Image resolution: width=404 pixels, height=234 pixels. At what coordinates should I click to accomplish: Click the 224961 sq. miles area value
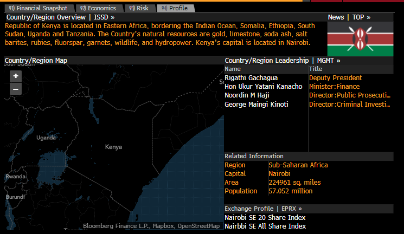click(295, 183)
